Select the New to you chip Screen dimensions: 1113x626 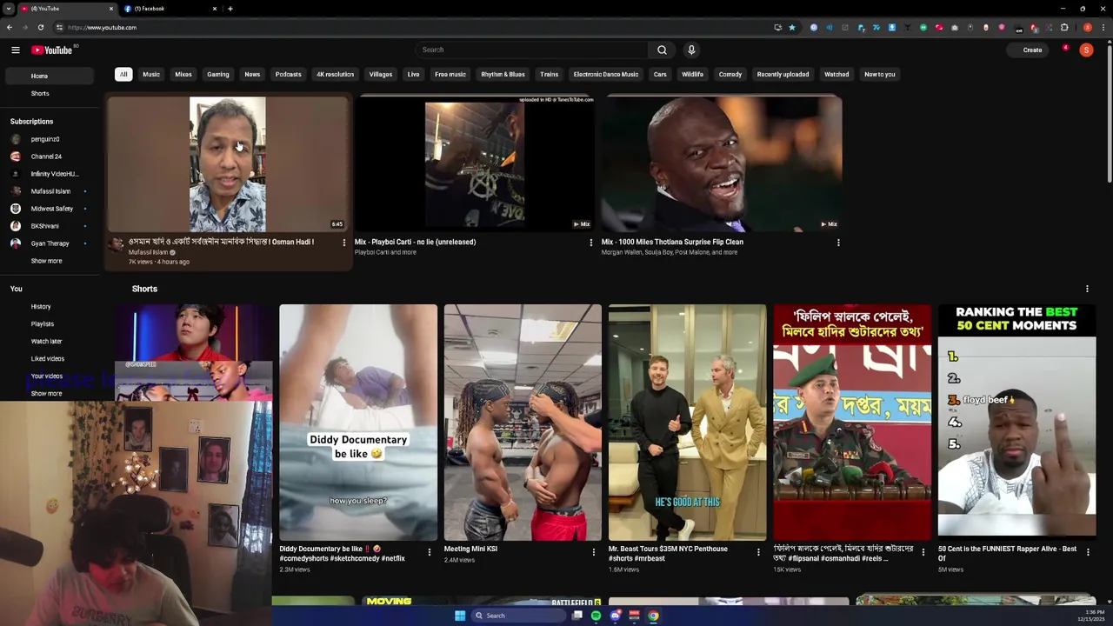pyautogui.click(x=879, y=74)
